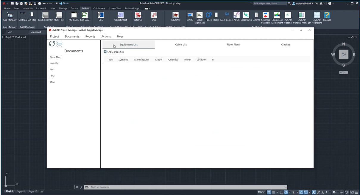Open the Actions menu

pyautogui.click(x=106, y=36)
